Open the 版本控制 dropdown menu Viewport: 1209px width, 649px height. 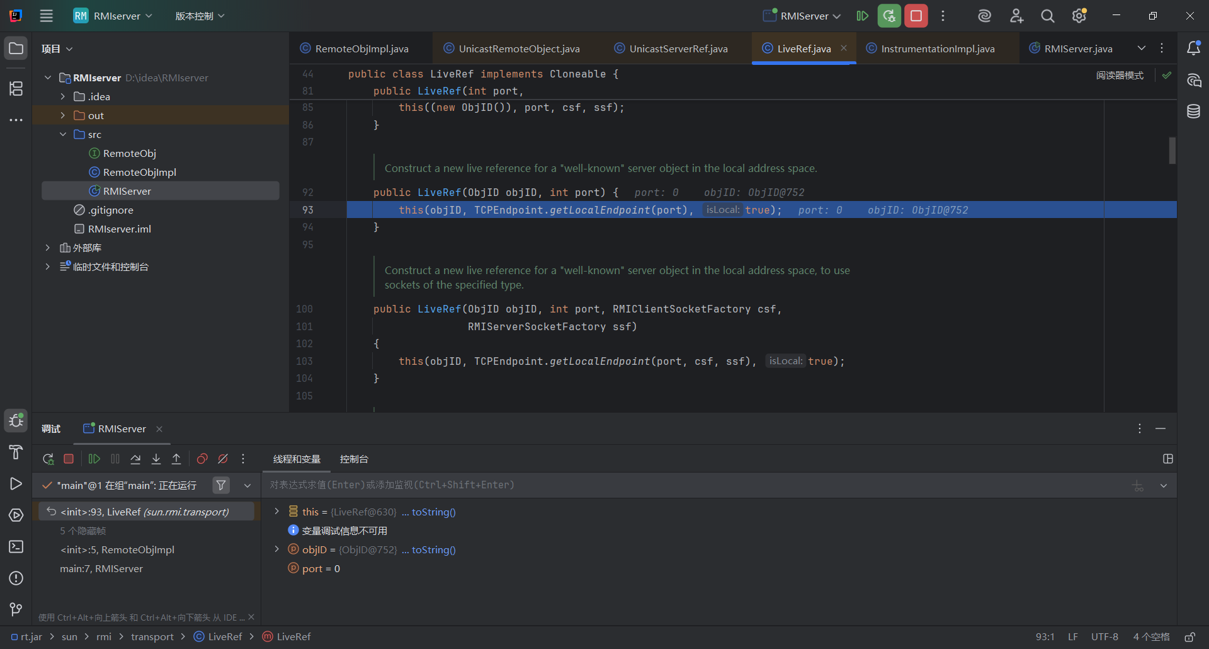200,16
